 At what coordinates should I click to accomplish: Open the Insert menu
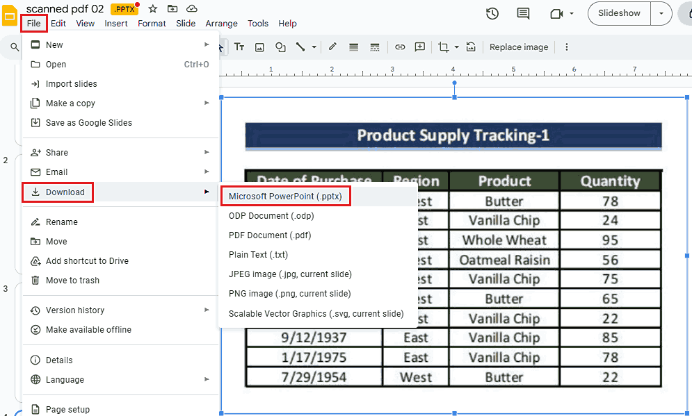(116, 24)
